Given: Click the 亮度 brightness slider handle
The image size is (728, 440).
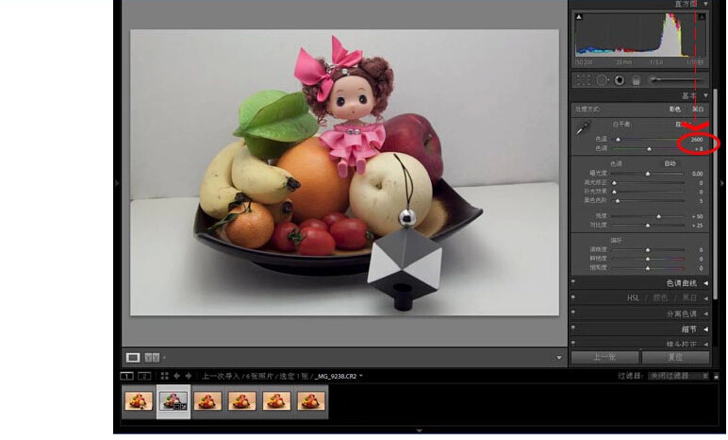Looking at the screenshot, I should point(659,217).
